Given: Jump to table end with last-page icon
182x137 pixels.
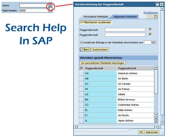Looking at the screenshot, I should (156, 122).
